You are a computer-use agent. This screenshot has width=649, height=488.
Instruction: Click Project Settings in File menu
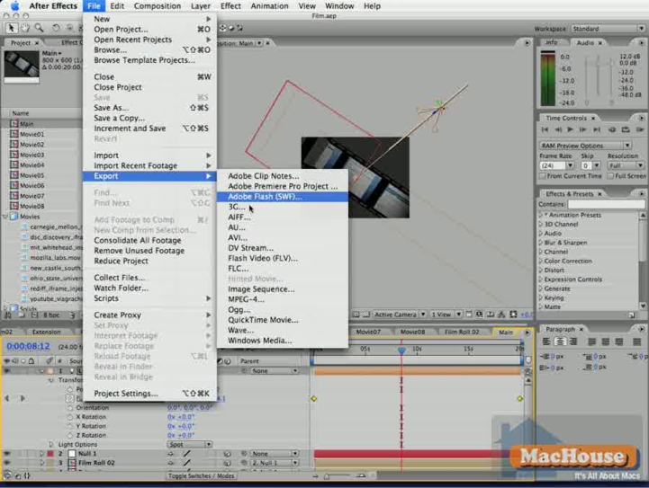pyautogui.click(x=149, y=394)
